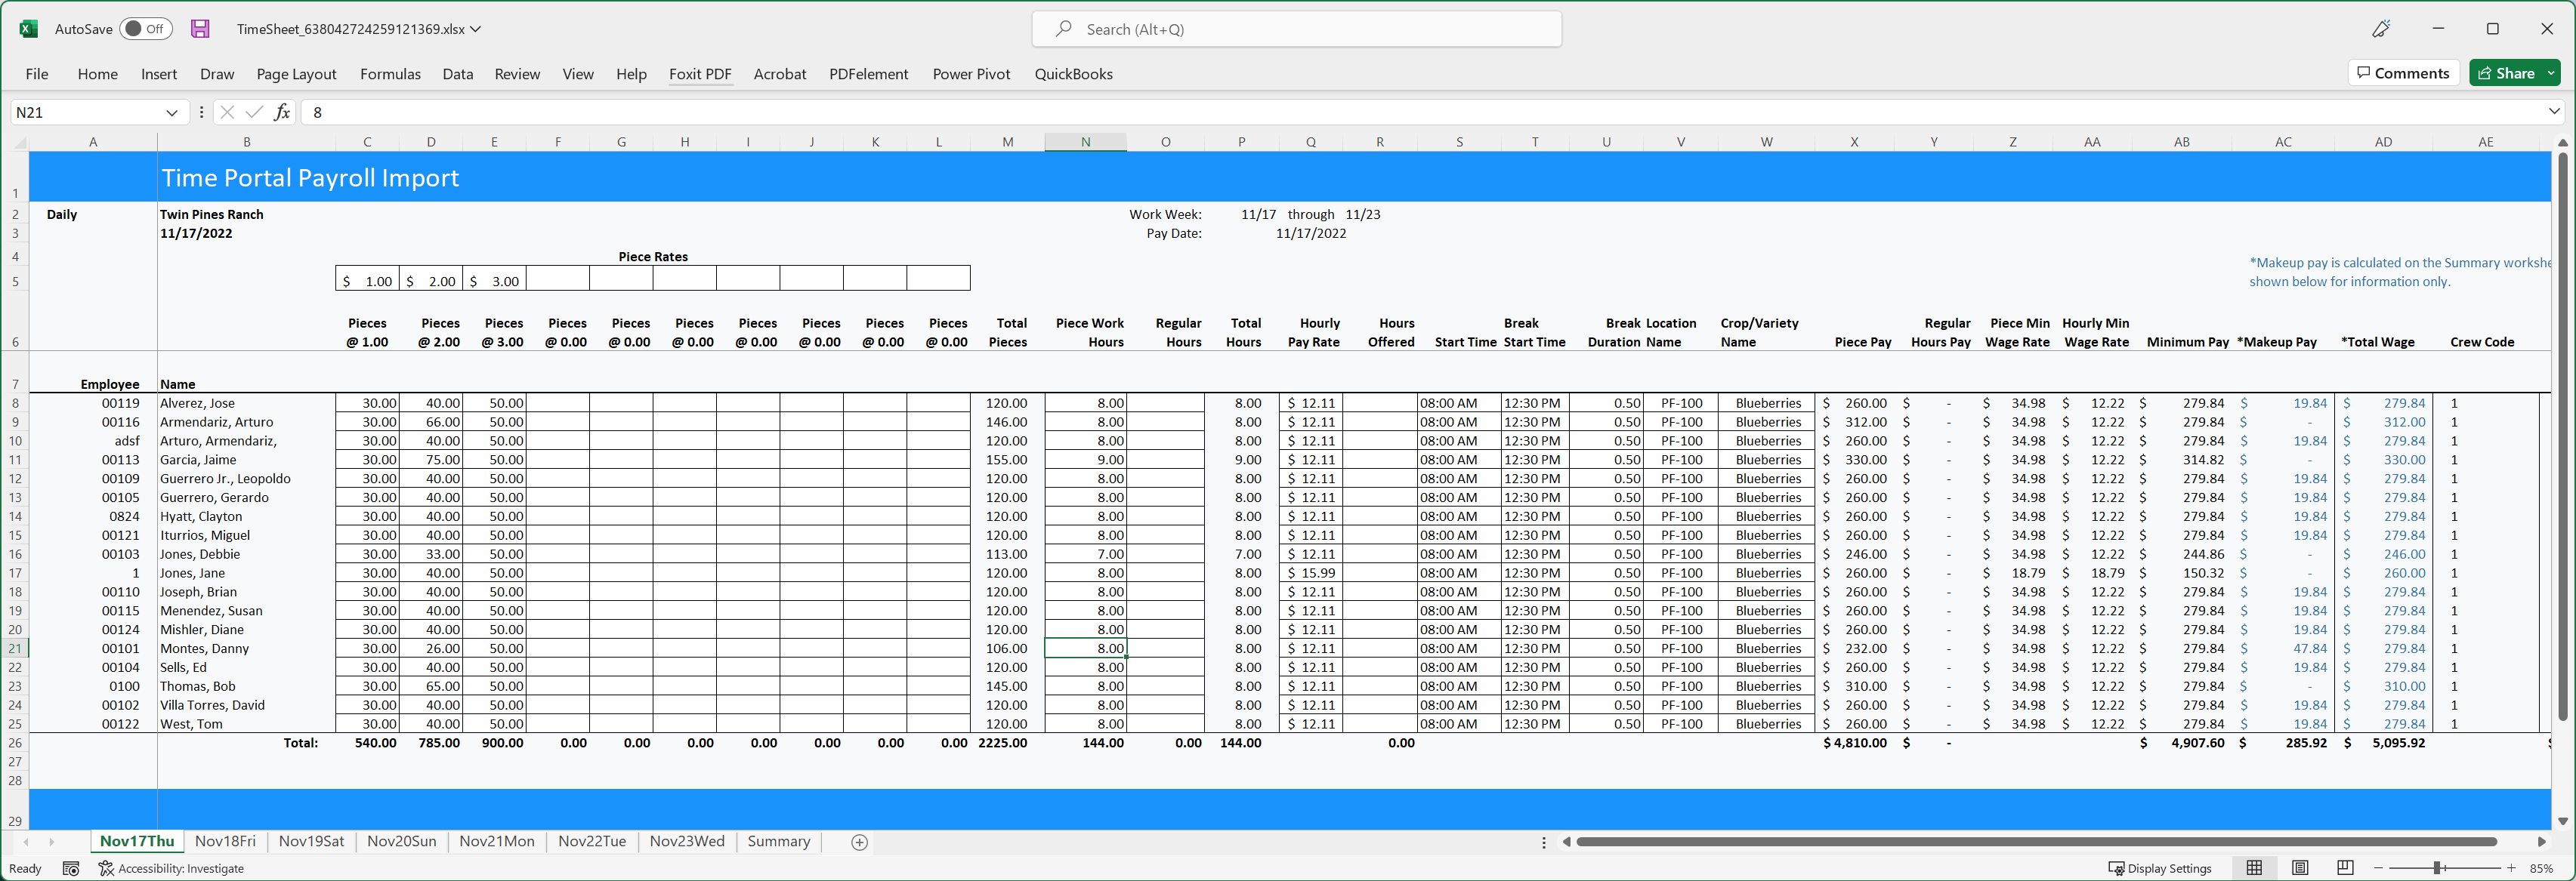Open the Formulas ribbon tab
This screenshot has width=2576, height=881.
tap(390, 74)
